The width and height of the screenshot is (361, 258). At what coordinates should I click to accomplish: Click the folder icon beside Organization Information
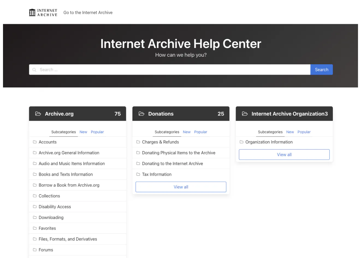(241, 142)
